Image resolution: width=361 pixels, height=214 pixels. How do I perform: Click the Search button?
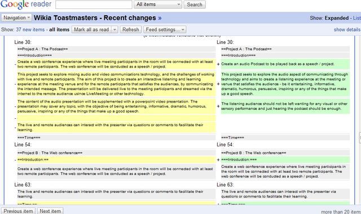195,5
